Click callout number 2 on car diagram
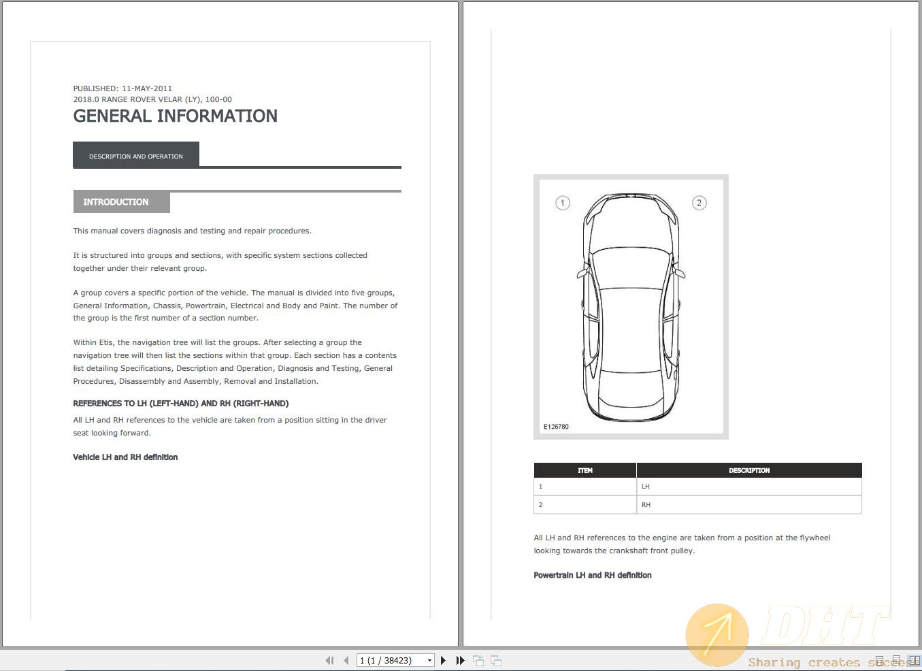The image size is (922, 671). pyautogui.click(x=699, y=203)
